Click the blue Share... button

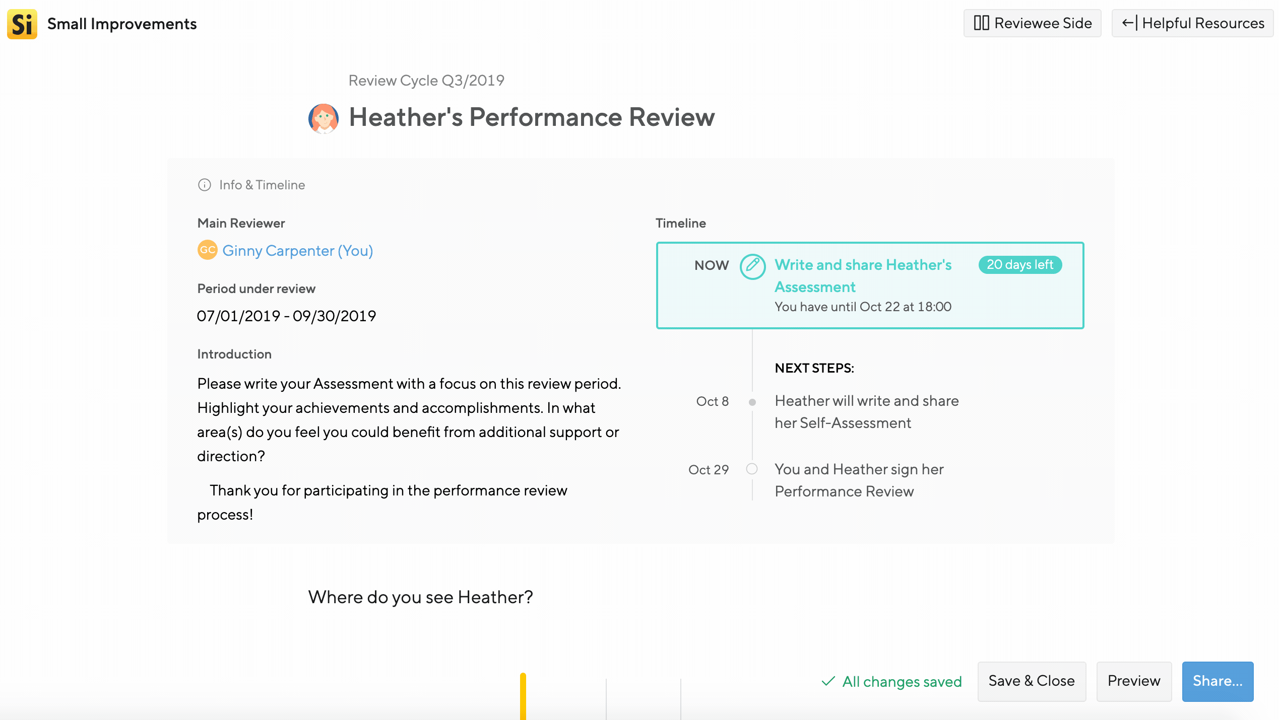click(1218, 681)
